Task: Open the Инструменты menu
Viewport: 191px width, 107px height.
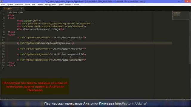Action: click(50, 5)
